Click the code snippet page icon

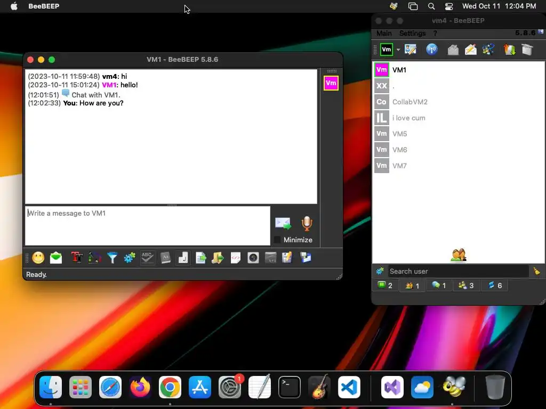coord(236,258)
